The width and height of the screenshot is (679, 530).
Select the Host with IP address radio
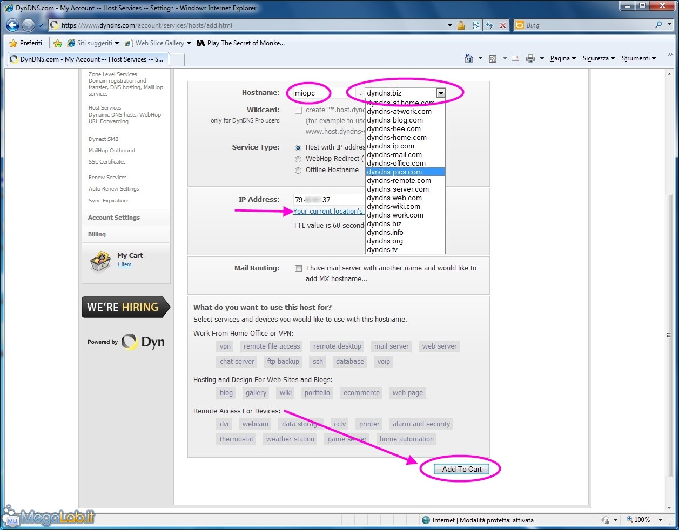pos(298,147)
